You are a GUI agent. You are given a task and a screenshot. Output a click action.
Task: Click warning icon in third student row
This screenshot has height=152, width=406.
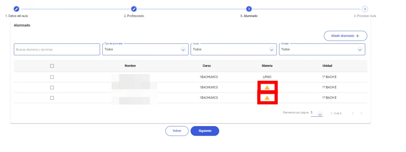click(x=267, y=98)
